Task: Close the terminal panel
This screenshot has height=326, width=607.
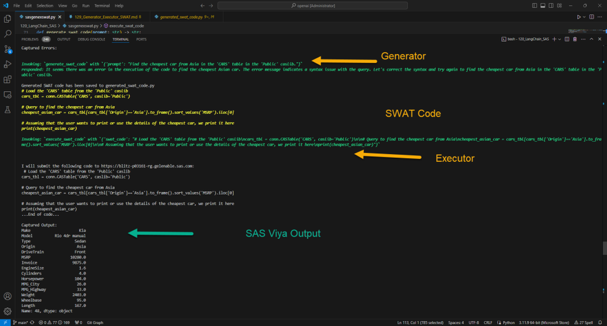Action: pyautogui.click(x=600, y=39)
